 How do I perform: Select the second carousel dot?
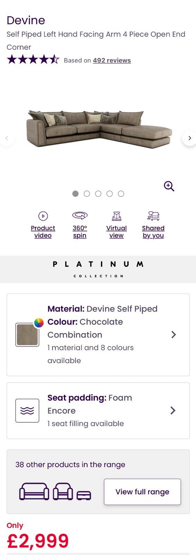pyautogui.click(x=87, y=194)
